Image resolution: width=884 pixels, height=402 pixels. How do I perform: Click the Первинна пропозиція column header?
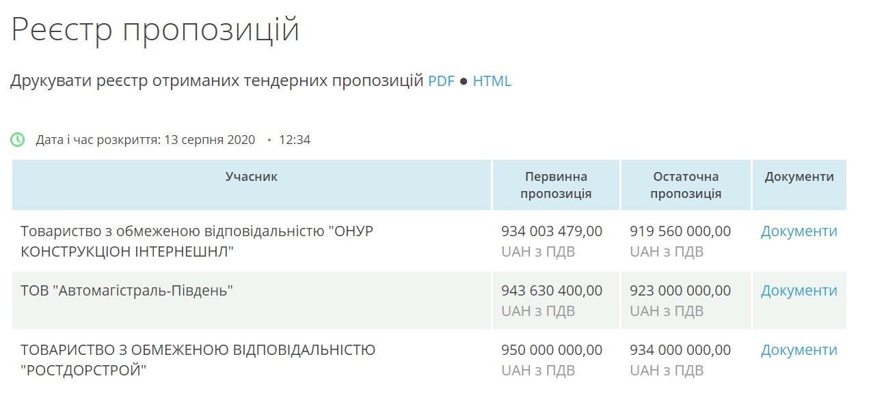[556, 185]
